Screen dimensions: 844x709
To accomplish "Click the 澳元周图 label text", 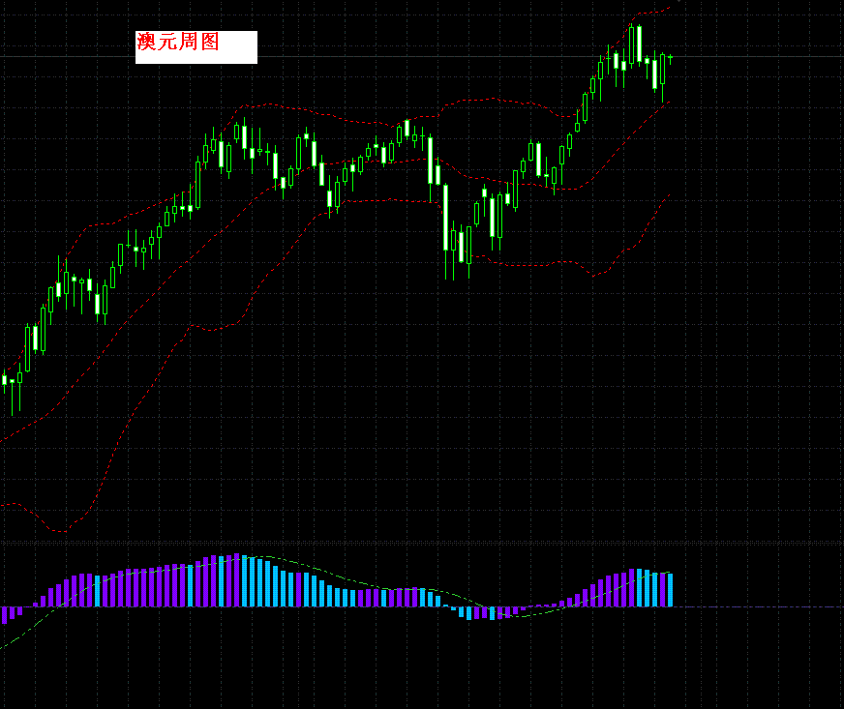I will 178,42.
